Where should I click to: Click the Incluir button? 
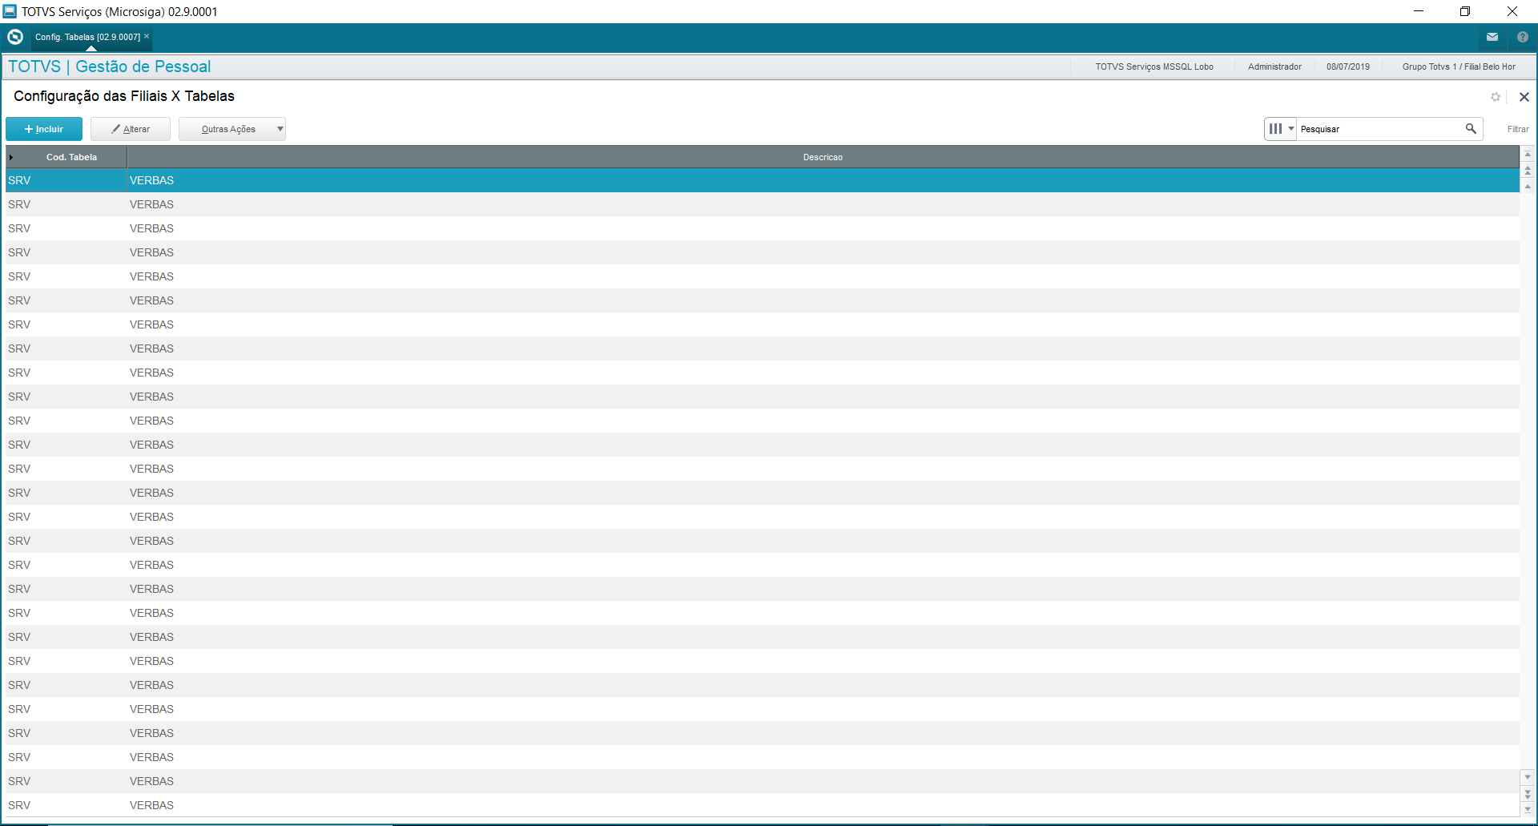[44, 129]
